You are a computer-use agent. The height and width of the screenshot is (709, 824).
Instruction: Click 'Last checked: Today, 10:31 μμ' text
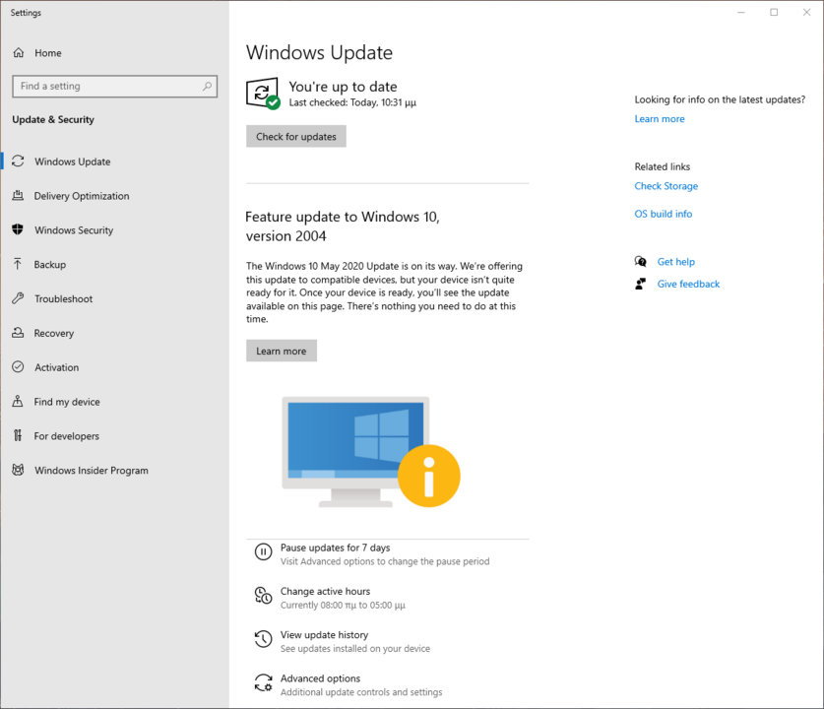[x=352, y=102]
